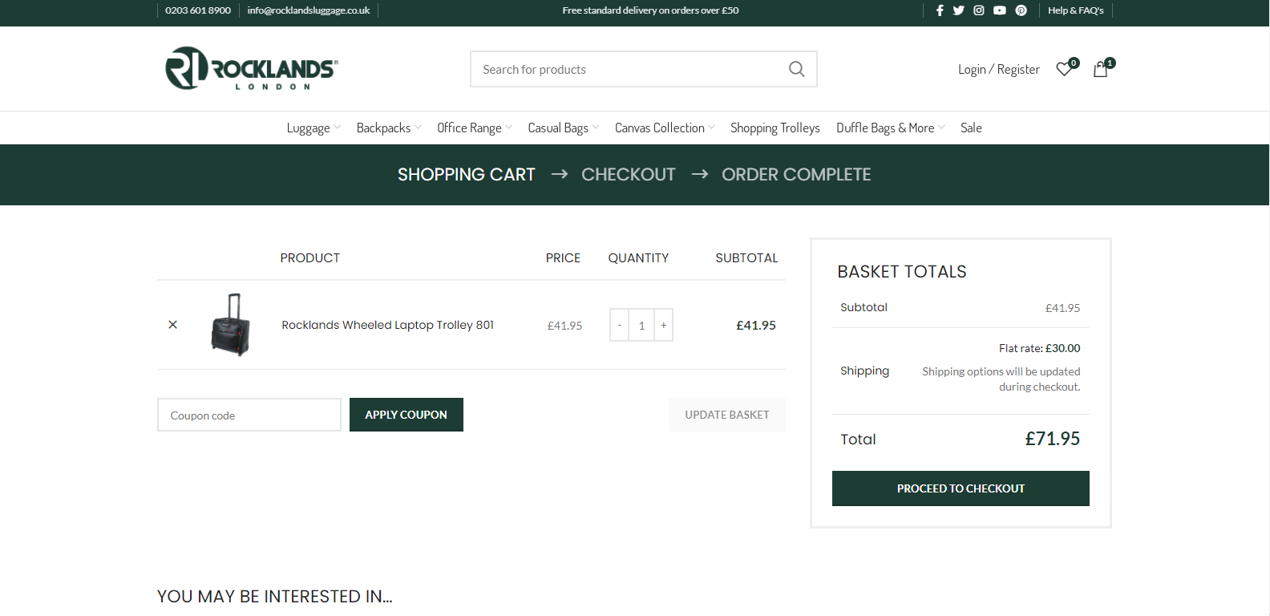Click the laptop trolley product thumbnail
Screen dimensions: 1270x616
click(x=231, y=325)
